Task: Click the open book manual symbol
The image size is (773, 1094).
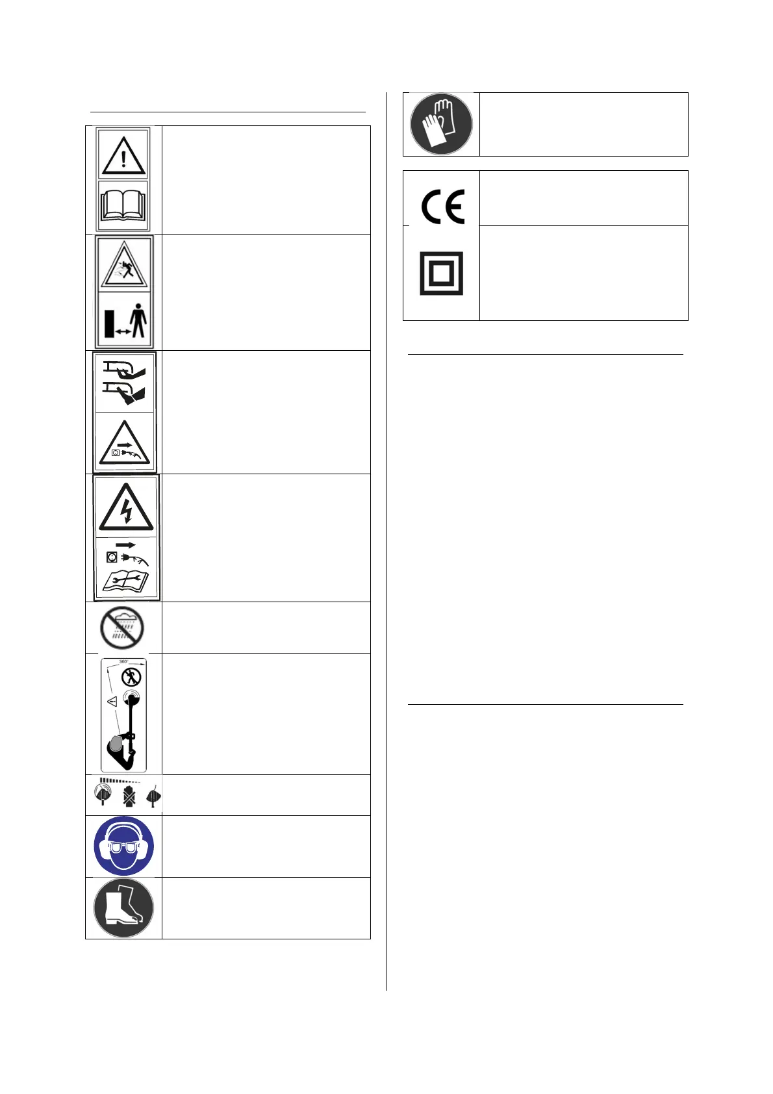Action: coord(123,205)
